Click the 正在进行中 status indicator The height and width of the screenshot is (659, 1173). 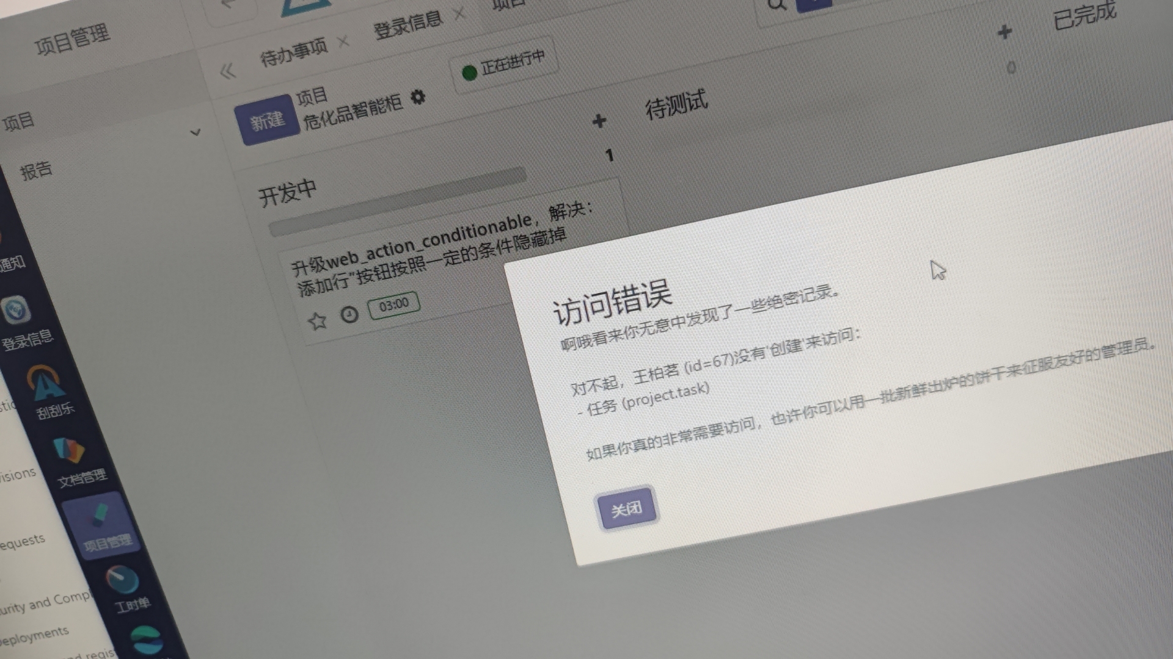coord(504,65)
